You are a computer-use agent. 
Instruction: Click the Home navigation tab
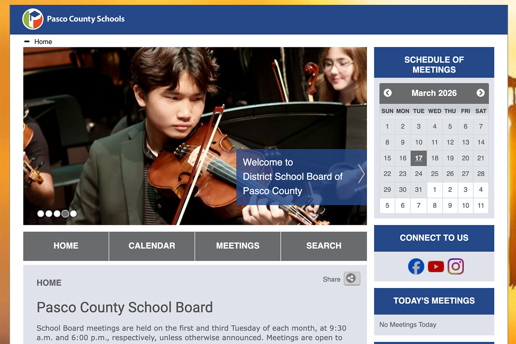(66, 246)
